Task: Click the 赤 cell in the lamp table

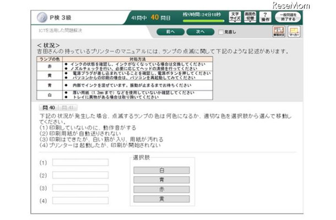Action: pos(50,67)
